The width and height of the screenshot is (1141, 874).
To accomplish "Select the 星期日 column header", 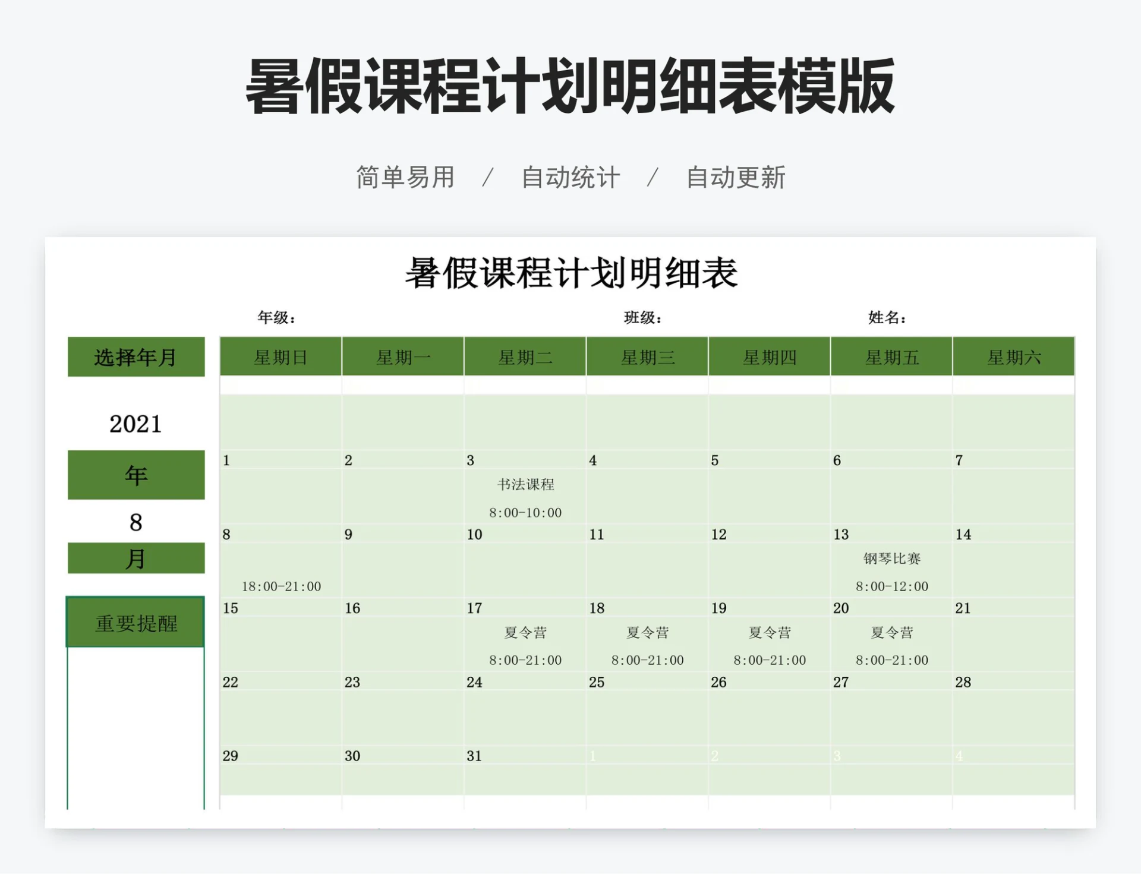I will point(279,356).
